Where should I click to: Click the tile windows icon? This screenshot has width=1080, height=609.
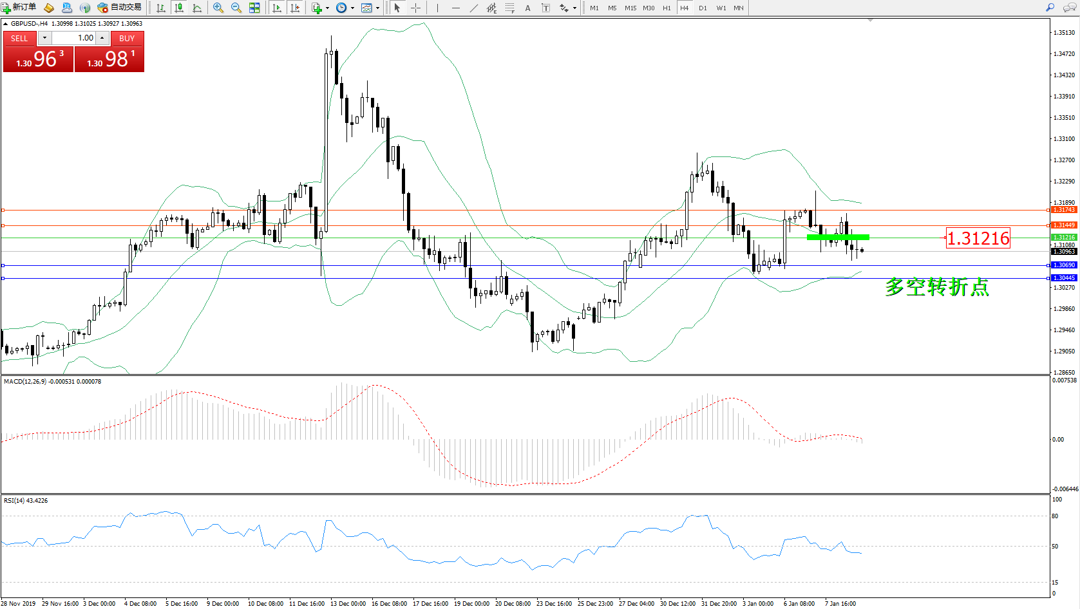254,8
